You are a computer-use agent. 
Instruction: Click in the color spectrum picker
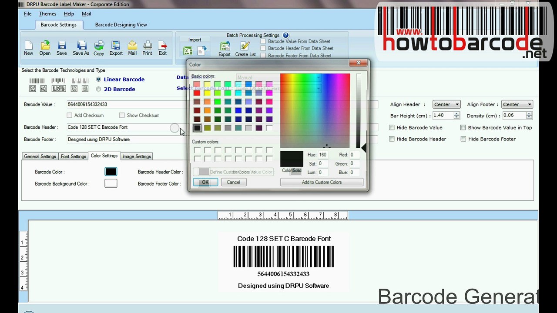point(315,111)
